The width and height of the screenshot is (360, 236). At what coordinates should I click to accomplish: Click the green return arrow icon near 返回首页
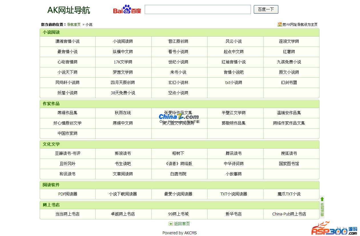pyautogui.click(x=171, y=224)
